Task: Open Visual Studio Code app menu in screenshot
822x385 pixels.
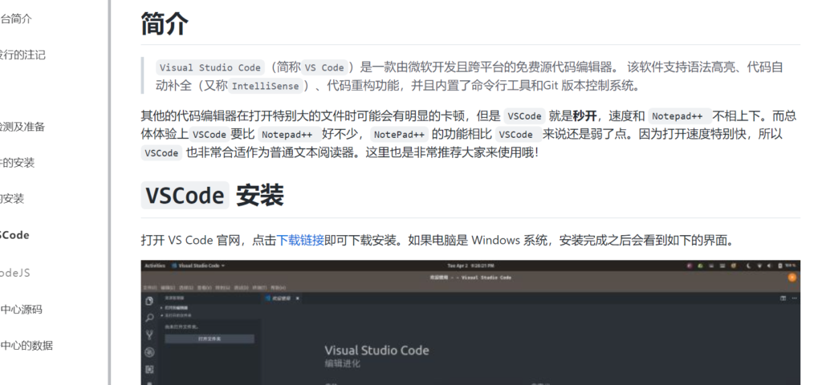Action: coord(198,265)
